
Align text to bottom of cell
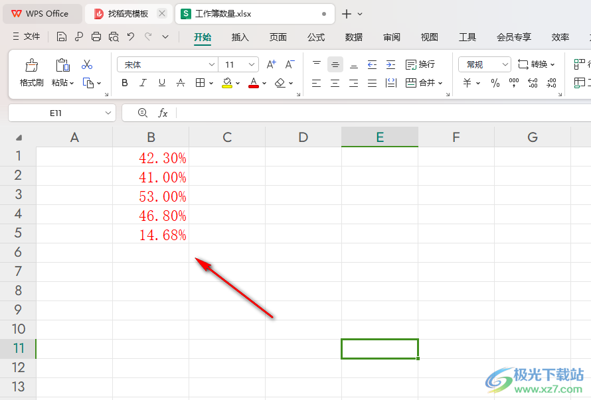353,64
